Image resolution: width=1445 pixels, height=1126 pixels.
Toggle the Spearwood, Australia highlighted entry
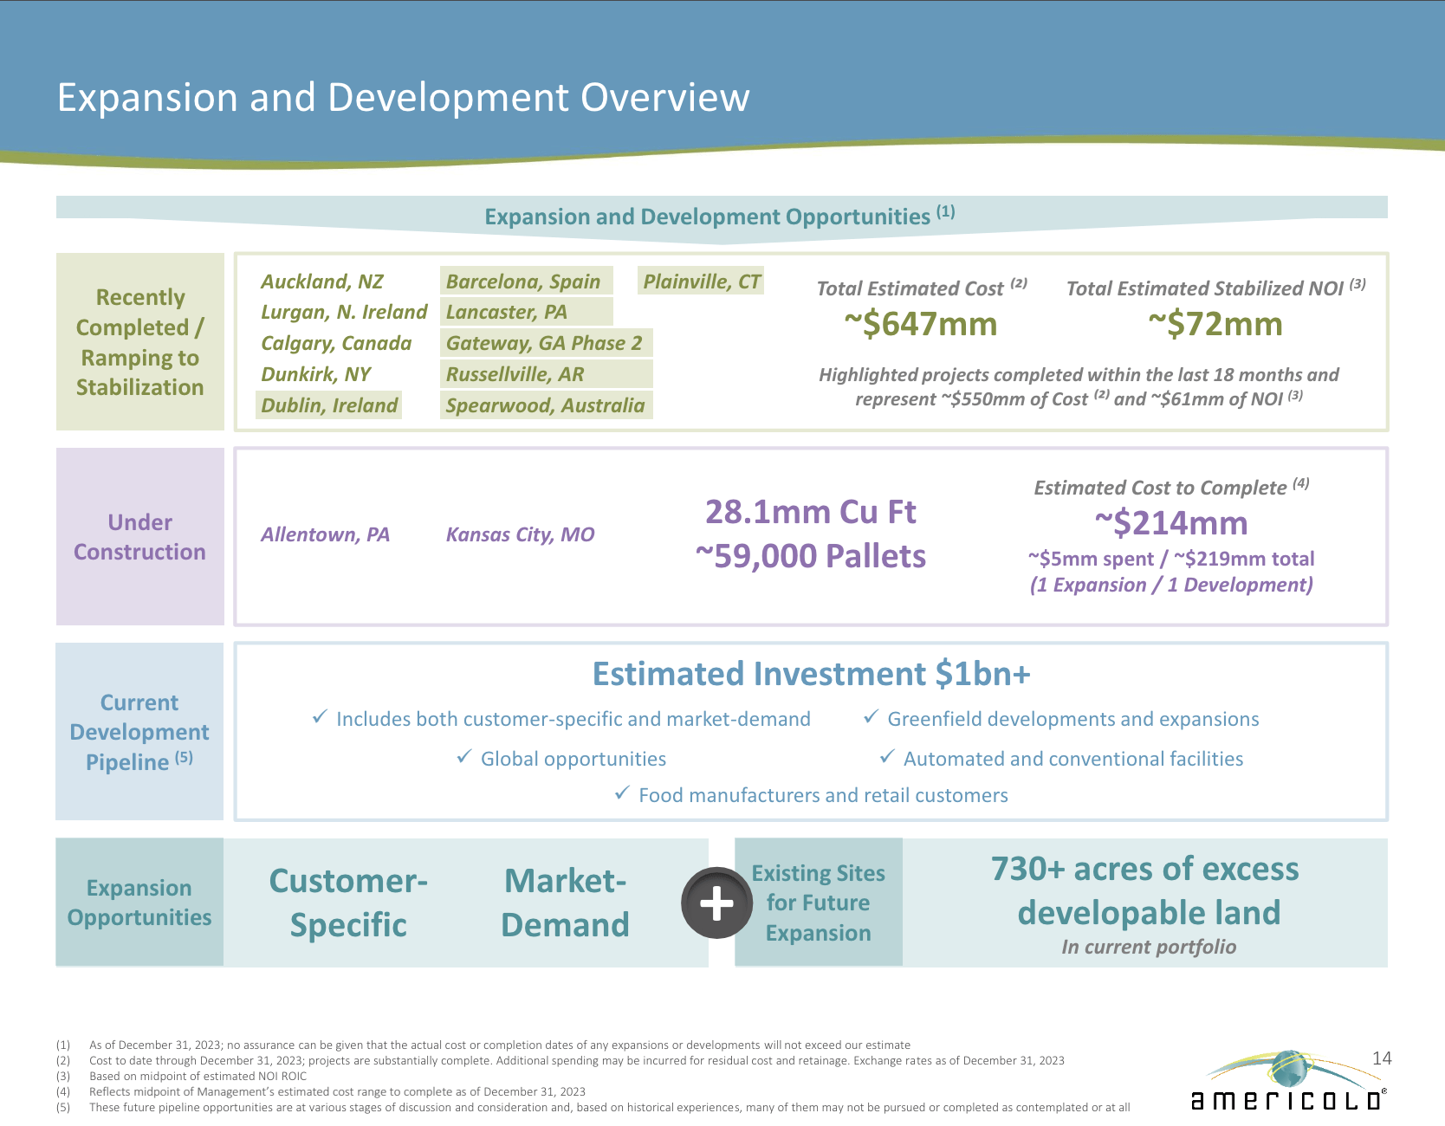[x=545, y=404]
